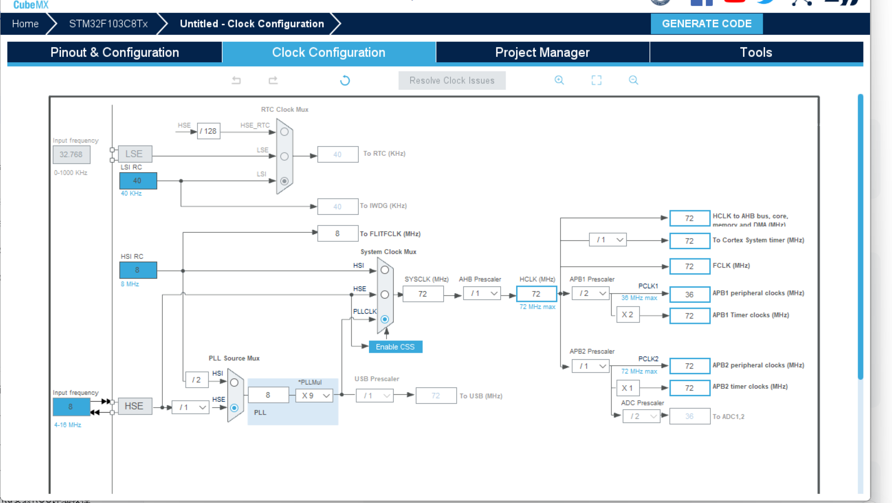Switch to Clock Configuration tab
The width and height of the screenshot is (892, 503).
tap(329, 52)
